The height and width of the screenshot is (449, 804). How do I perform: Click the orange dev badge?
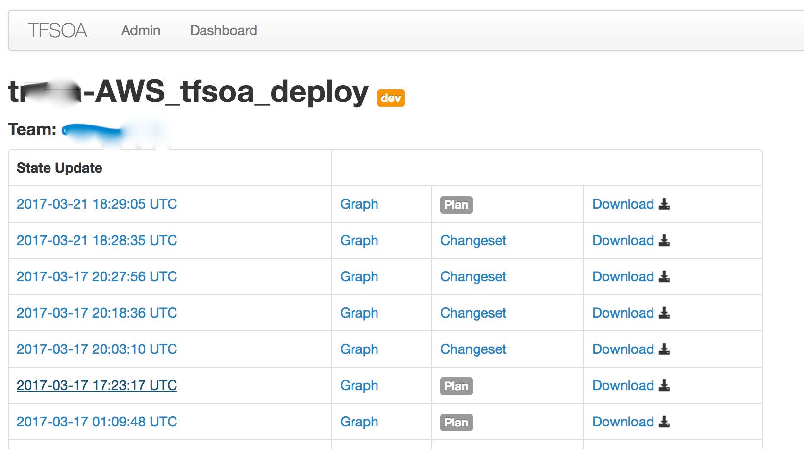click(x=391, y=98)
